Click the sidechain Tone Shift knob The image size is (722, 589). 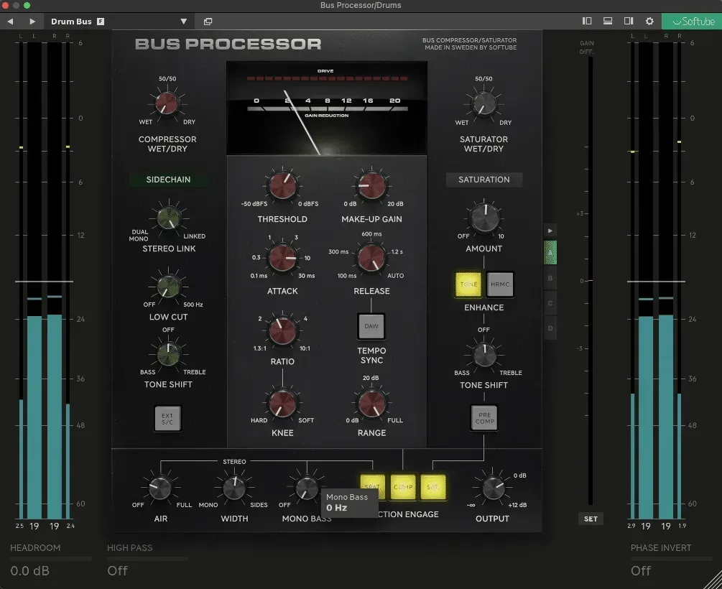point(169,353)
